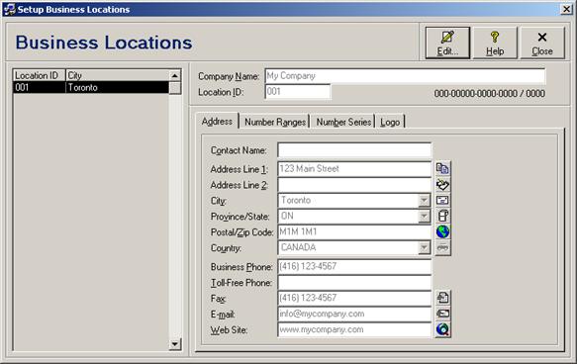Open Help for Business Locations

(495, 43)
